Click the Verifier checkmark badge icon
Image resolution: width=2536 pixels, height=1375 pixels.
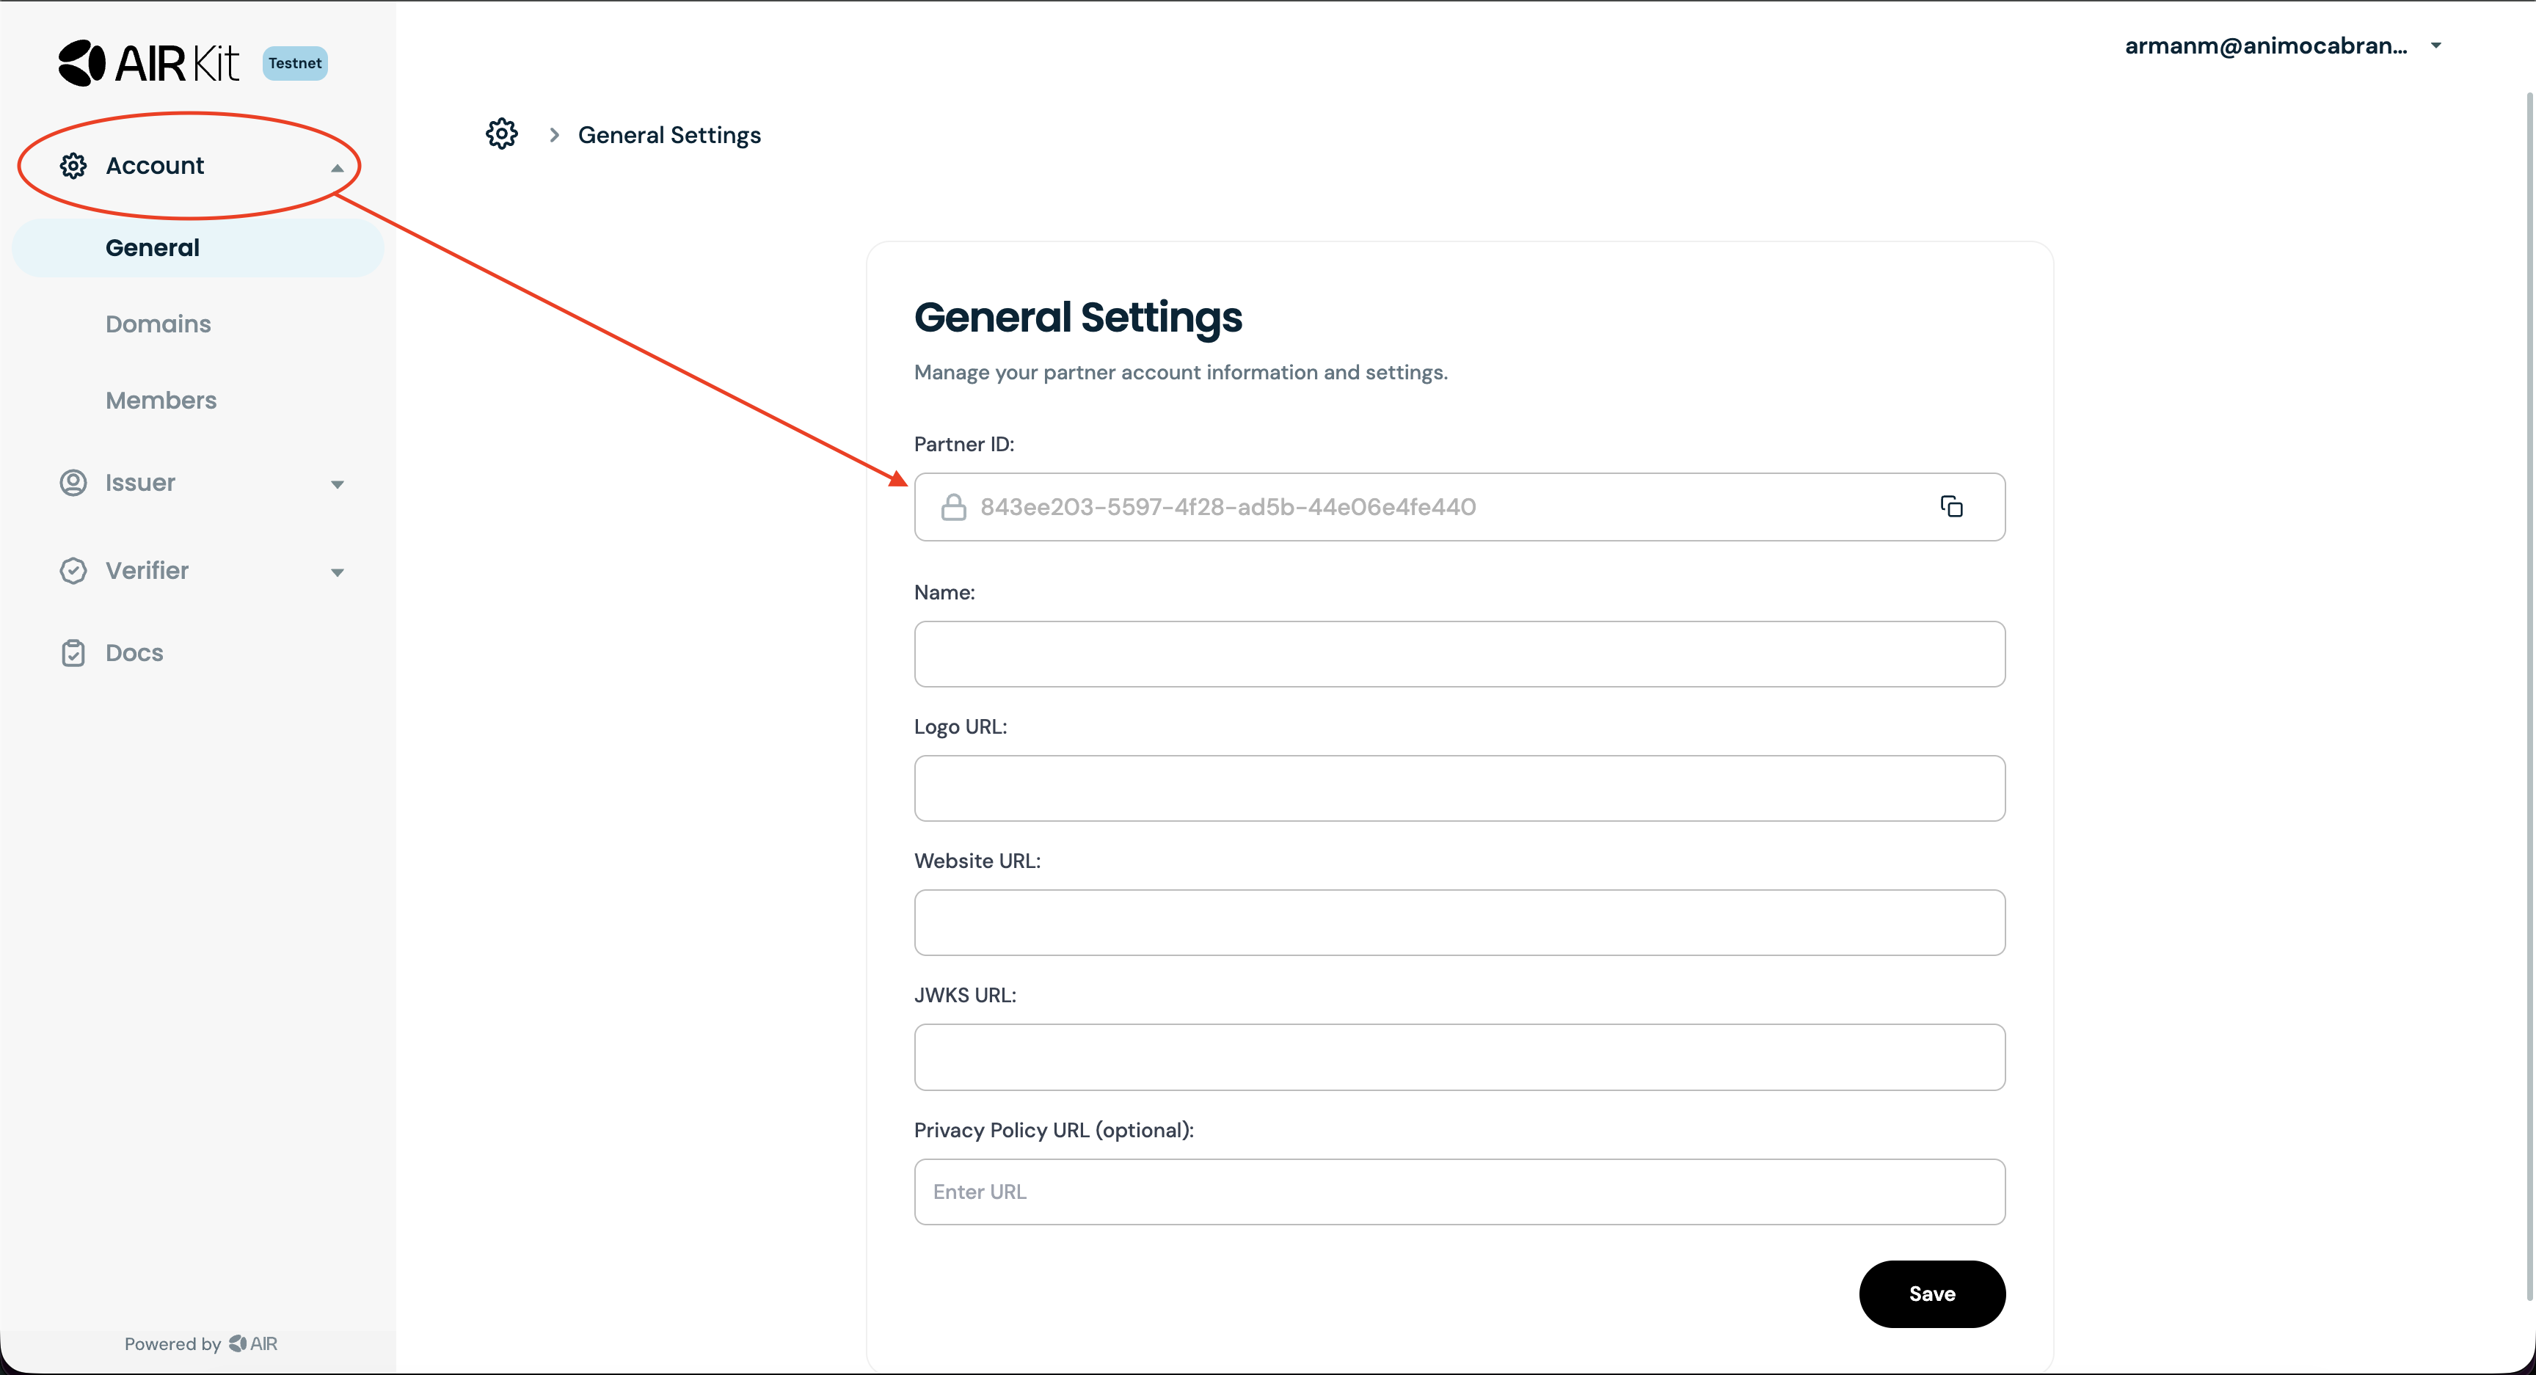[74, 571]
